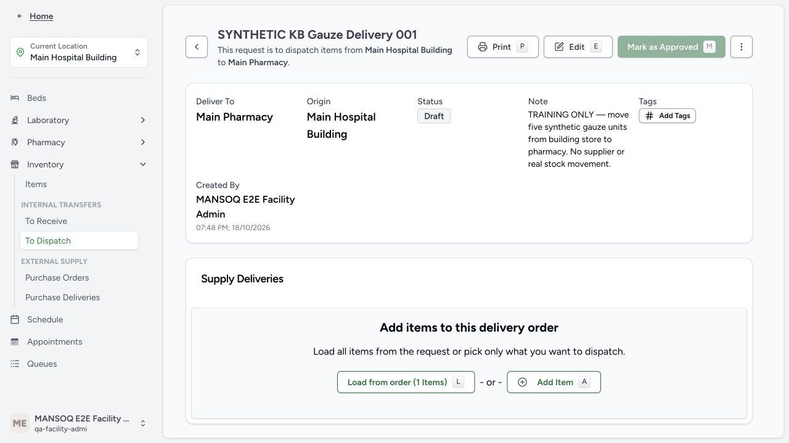789x443 pixels.
Task: Click the printer icon on Print button
Action: pyautogui.click(x=483, y=47)
